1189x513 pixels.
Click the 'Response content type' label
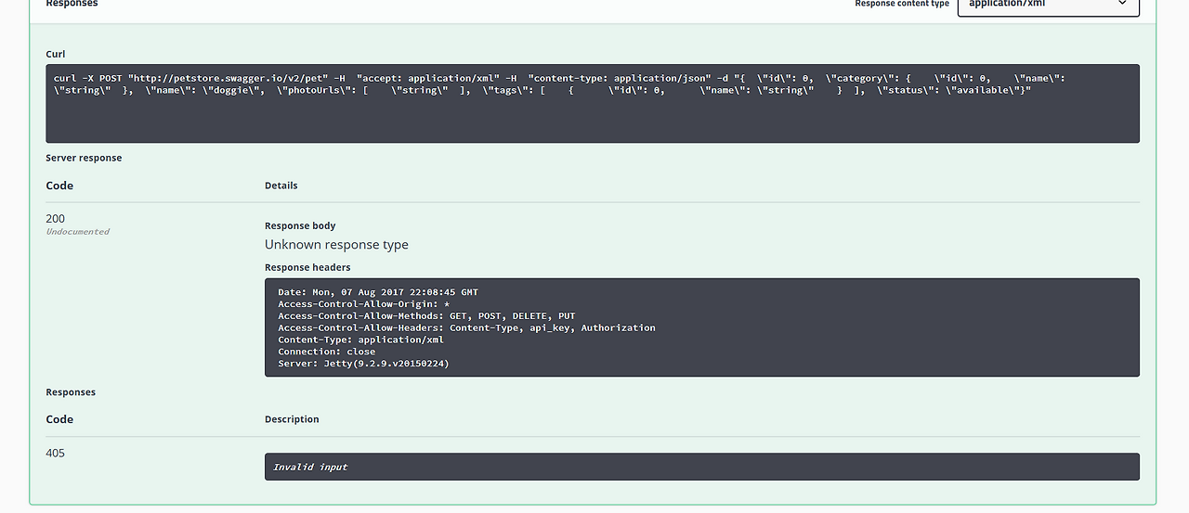[902, 4]
